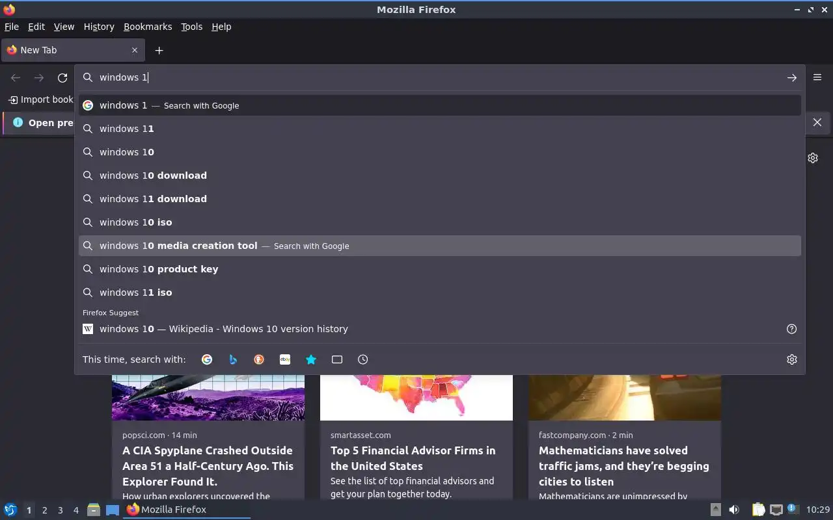This screenshot has width=833, height=520.
Task: Open the File menu
Action: click(x=12, y=27)
